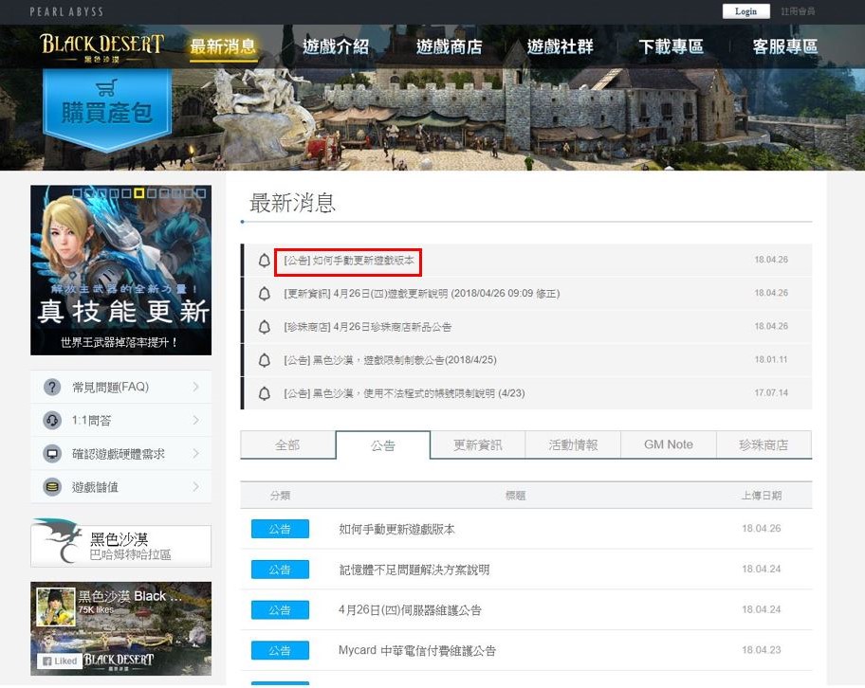Open 記憶體不足問題解決方案說明 list entry
Screen dimensions: 865x688
tap(414, 570)
